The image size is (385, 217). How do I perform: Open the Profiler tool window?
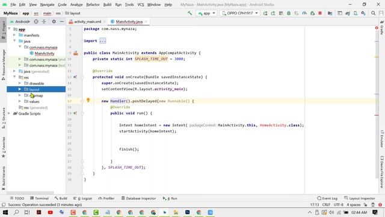(106, 198)
